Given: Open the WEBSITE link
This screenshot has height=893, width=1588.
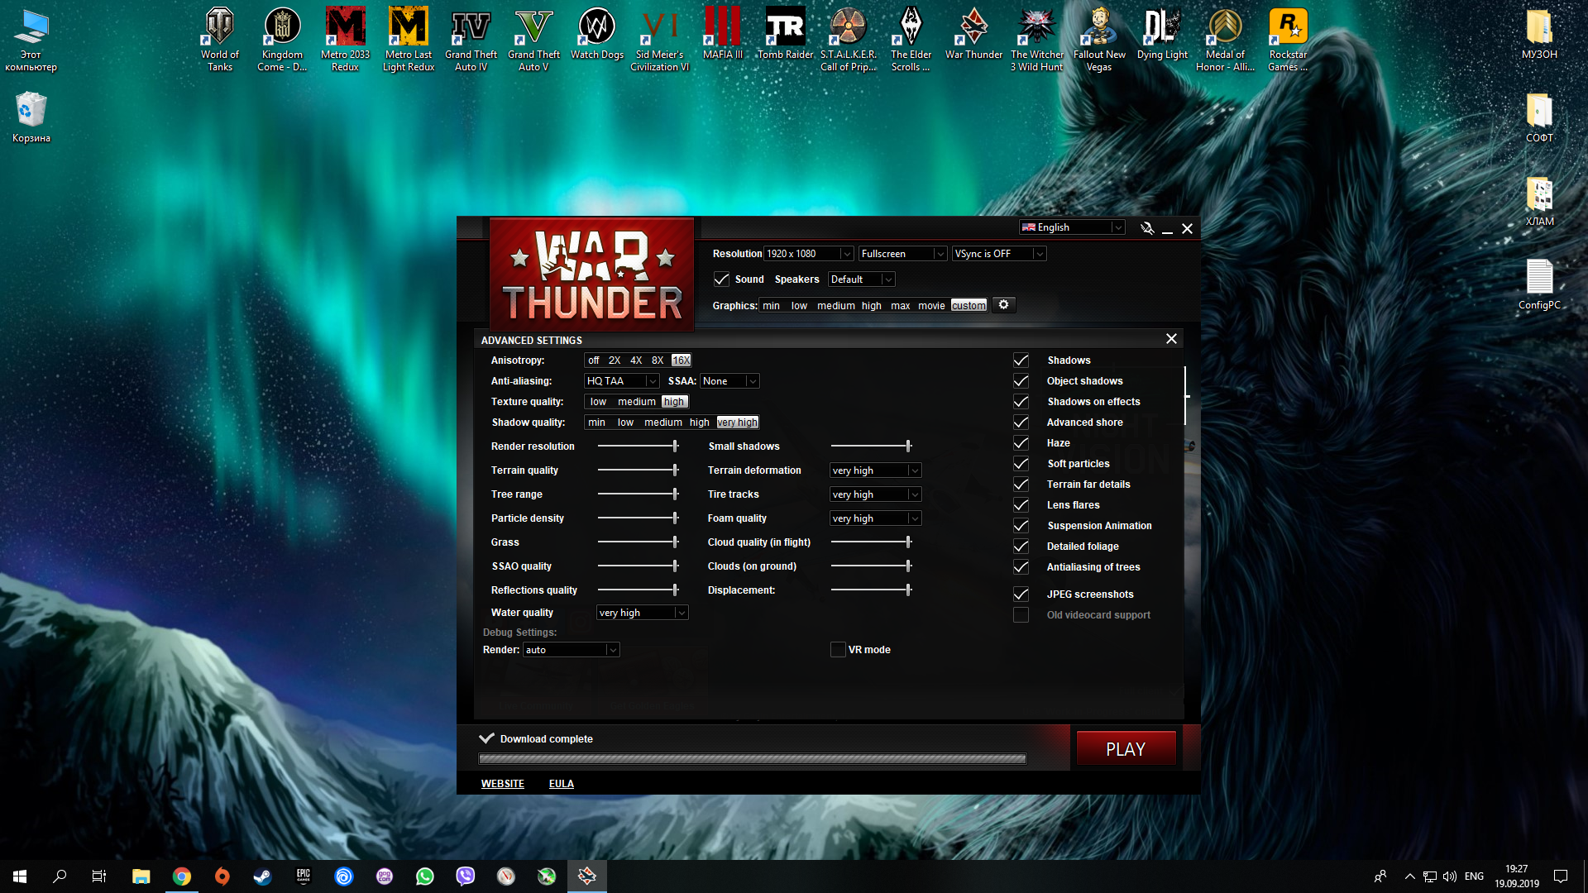Looking at the screenshot, I should [x=503, y=784].
